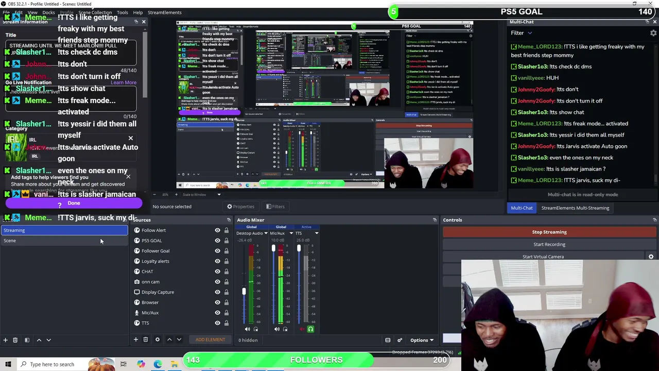Open the Scene Collection menu
This screenshot has height=371, width=659.
(95, 12)
